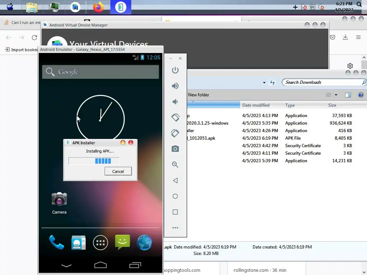Tap the Google search widget

[100, 72]
